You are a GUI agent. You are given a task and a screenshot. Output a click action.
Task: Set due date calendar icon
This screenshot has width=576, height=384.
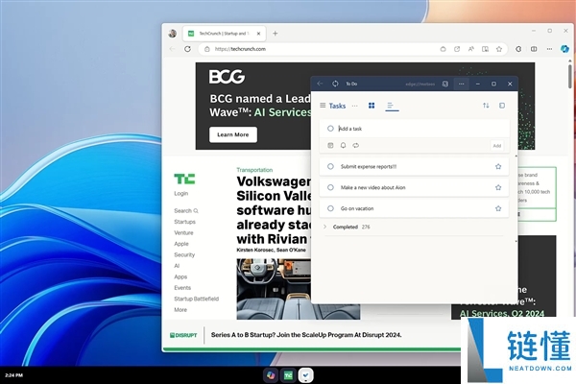click(x=330, y=146)
